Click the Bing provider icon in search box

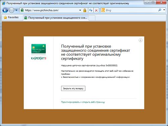(x=103, y=10)
